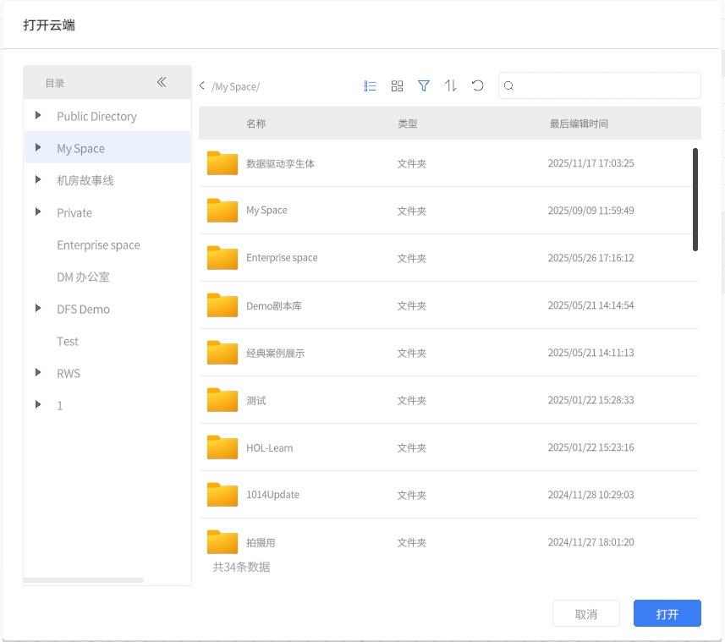Expand the Public Directory node
The width and height of the screenshot is (725, 642).
[x=38, y=116]
